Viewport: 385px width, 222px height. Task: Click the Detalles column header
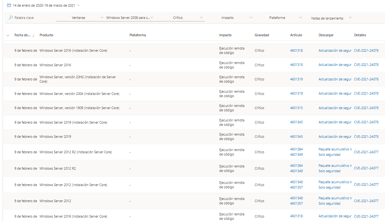point(360,35)
